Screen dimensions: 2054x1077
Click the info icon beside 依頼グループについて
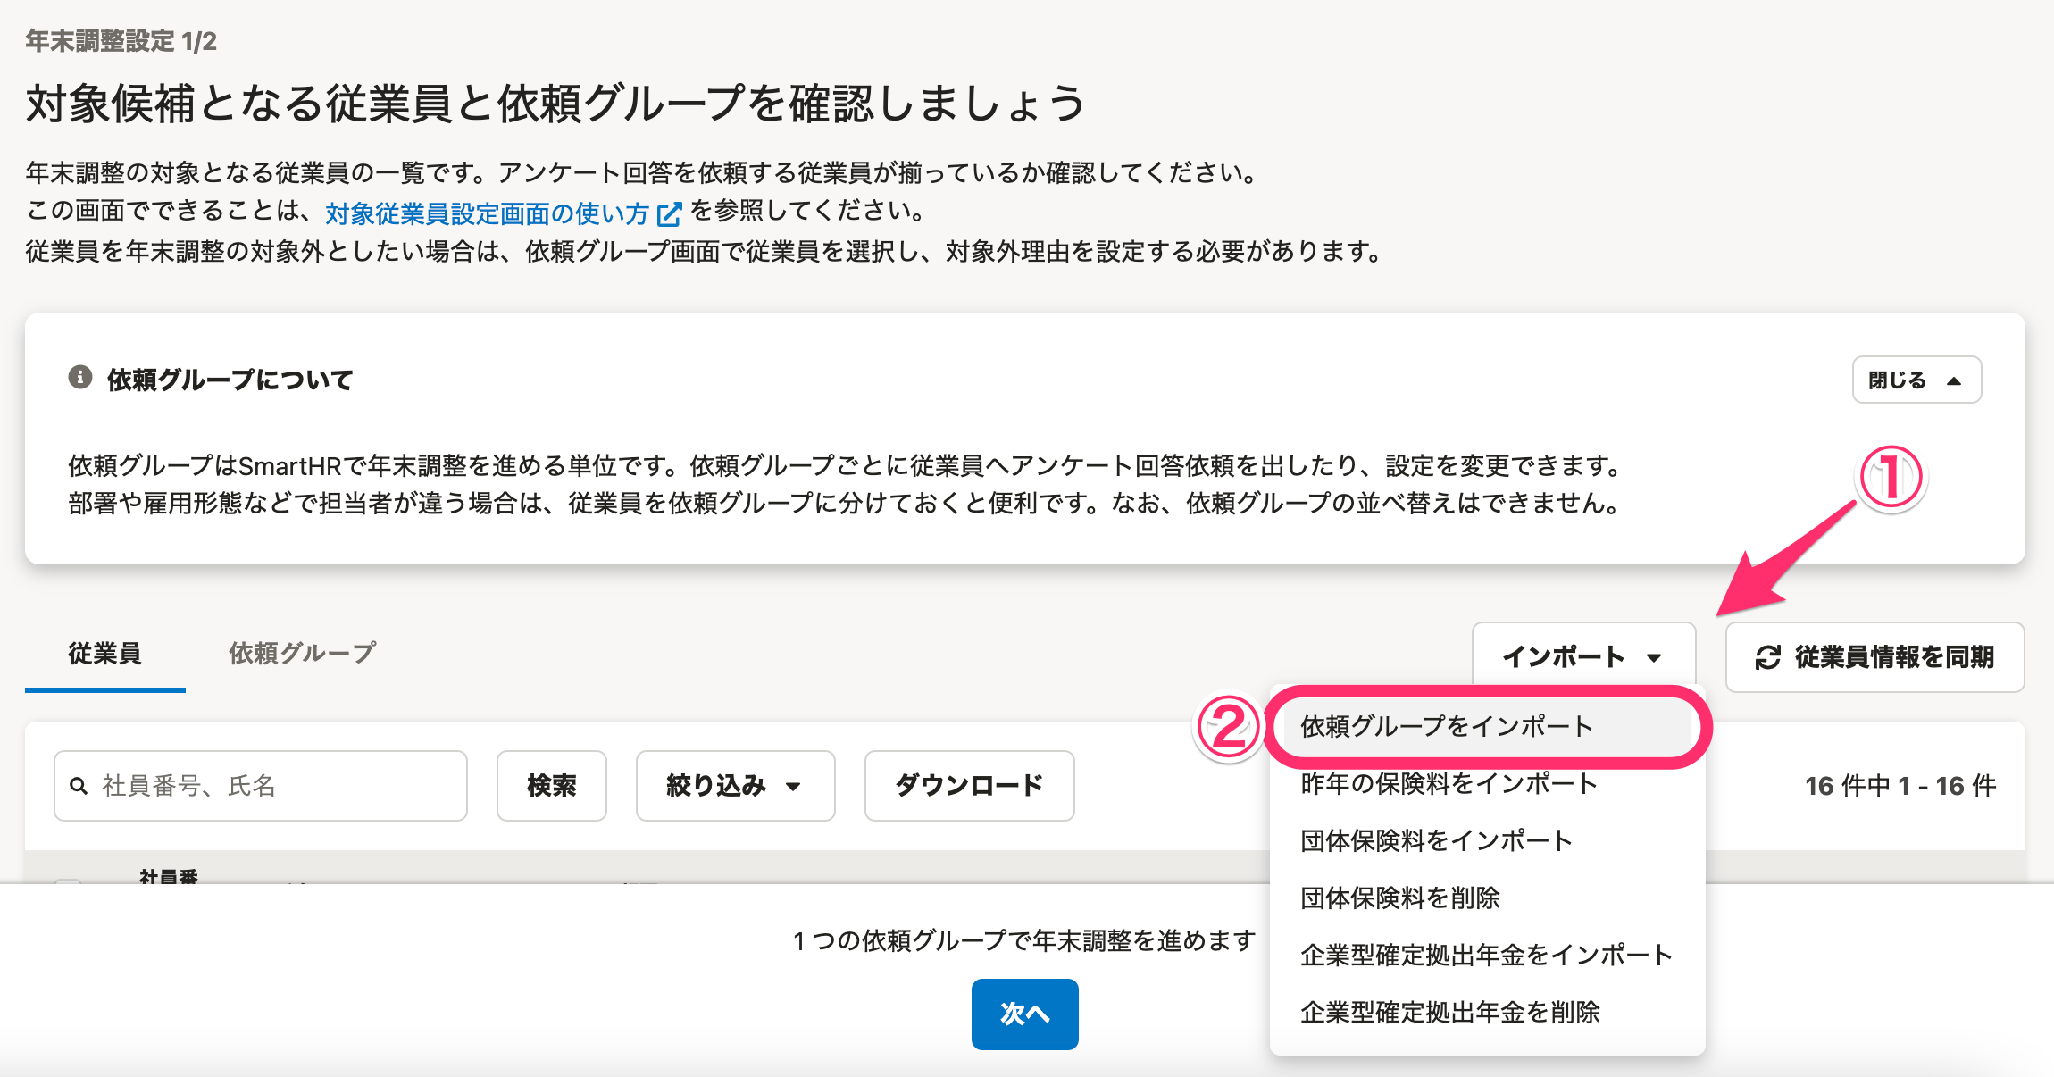point(80,378)
